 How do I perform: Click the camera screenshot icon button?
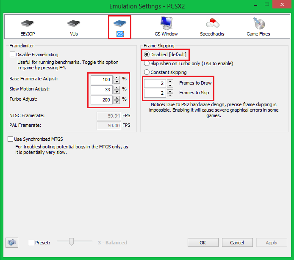(12, 243)
